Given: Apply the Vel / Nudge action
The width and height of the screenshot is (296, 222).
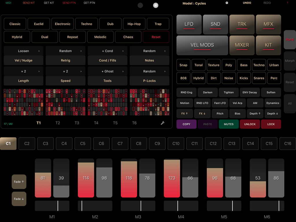Looking at the screenshot, I should [24, 60].
